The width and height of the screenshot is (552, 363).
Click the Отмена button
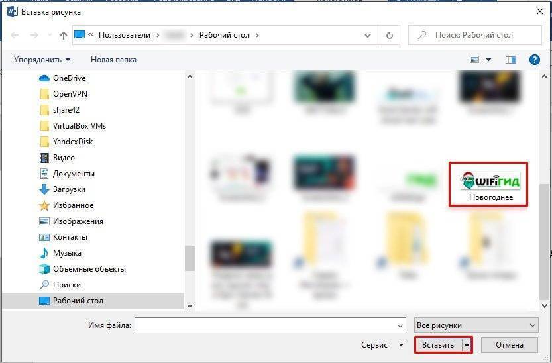click(x=510, y=345)
